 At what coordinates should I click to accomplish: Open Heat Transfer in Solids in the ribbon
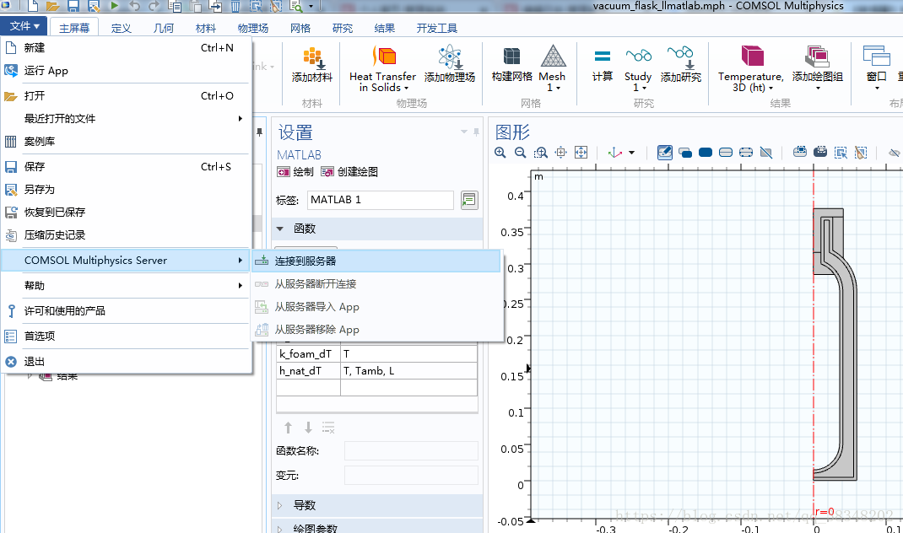click(x=382, y=67)
